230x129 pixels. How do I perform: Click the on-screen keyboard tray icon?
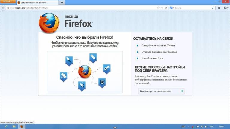183,127
